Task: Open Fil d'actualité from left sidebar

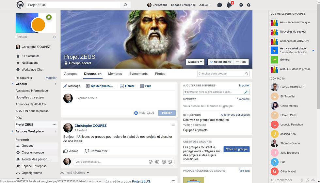Action: pyautogui.click(x=31, y=56)
